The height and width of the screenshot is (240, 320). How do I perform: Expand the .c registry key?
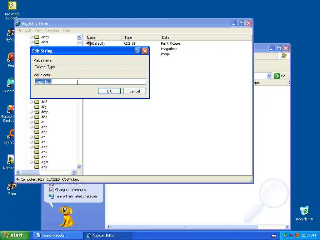point(31,122)
